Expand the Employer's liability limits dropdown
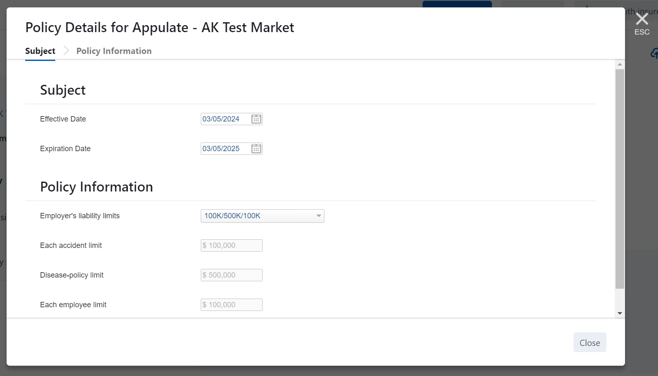This screenshot has height=376, width=658. point(262,216)
